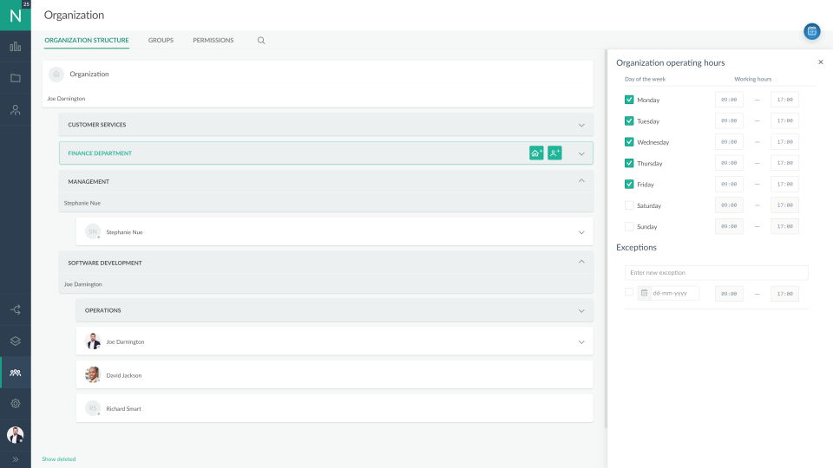This screenshot has height=468, width=833.
Task: Click Show deleted link
Action: pyautogui.click(x=59, y=459)
